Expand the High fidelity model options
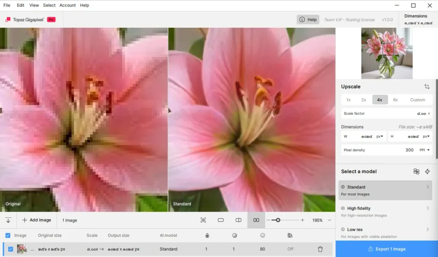Image resolution: width=438 pixels, height=257 pixels. coord(427,208)
